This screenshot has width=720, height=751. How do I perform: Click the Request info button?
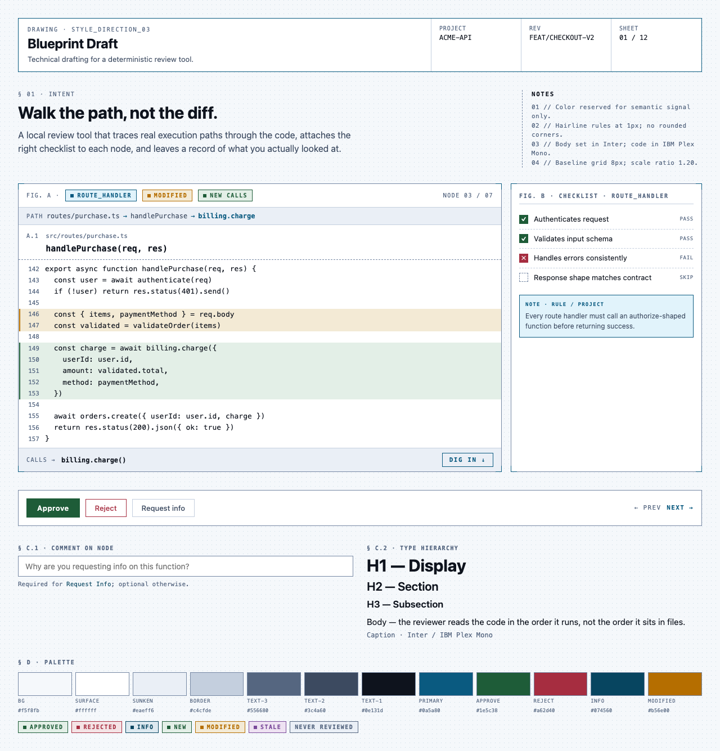(x=163, y=508)
